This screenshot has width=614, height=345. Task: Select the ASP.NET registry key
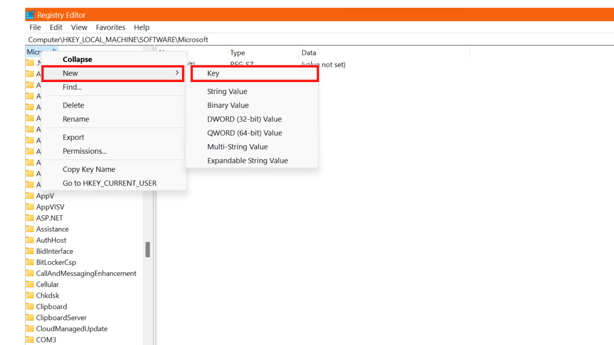click(49, 218)
